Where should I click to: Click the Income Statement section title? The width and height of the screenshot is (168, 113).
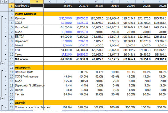(25, 14)
